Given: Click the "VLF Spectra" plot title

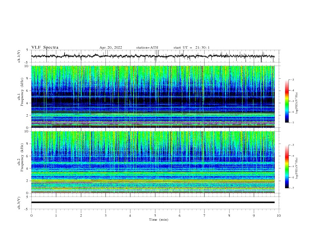Looking at the screenshot, I should [45, 47].
